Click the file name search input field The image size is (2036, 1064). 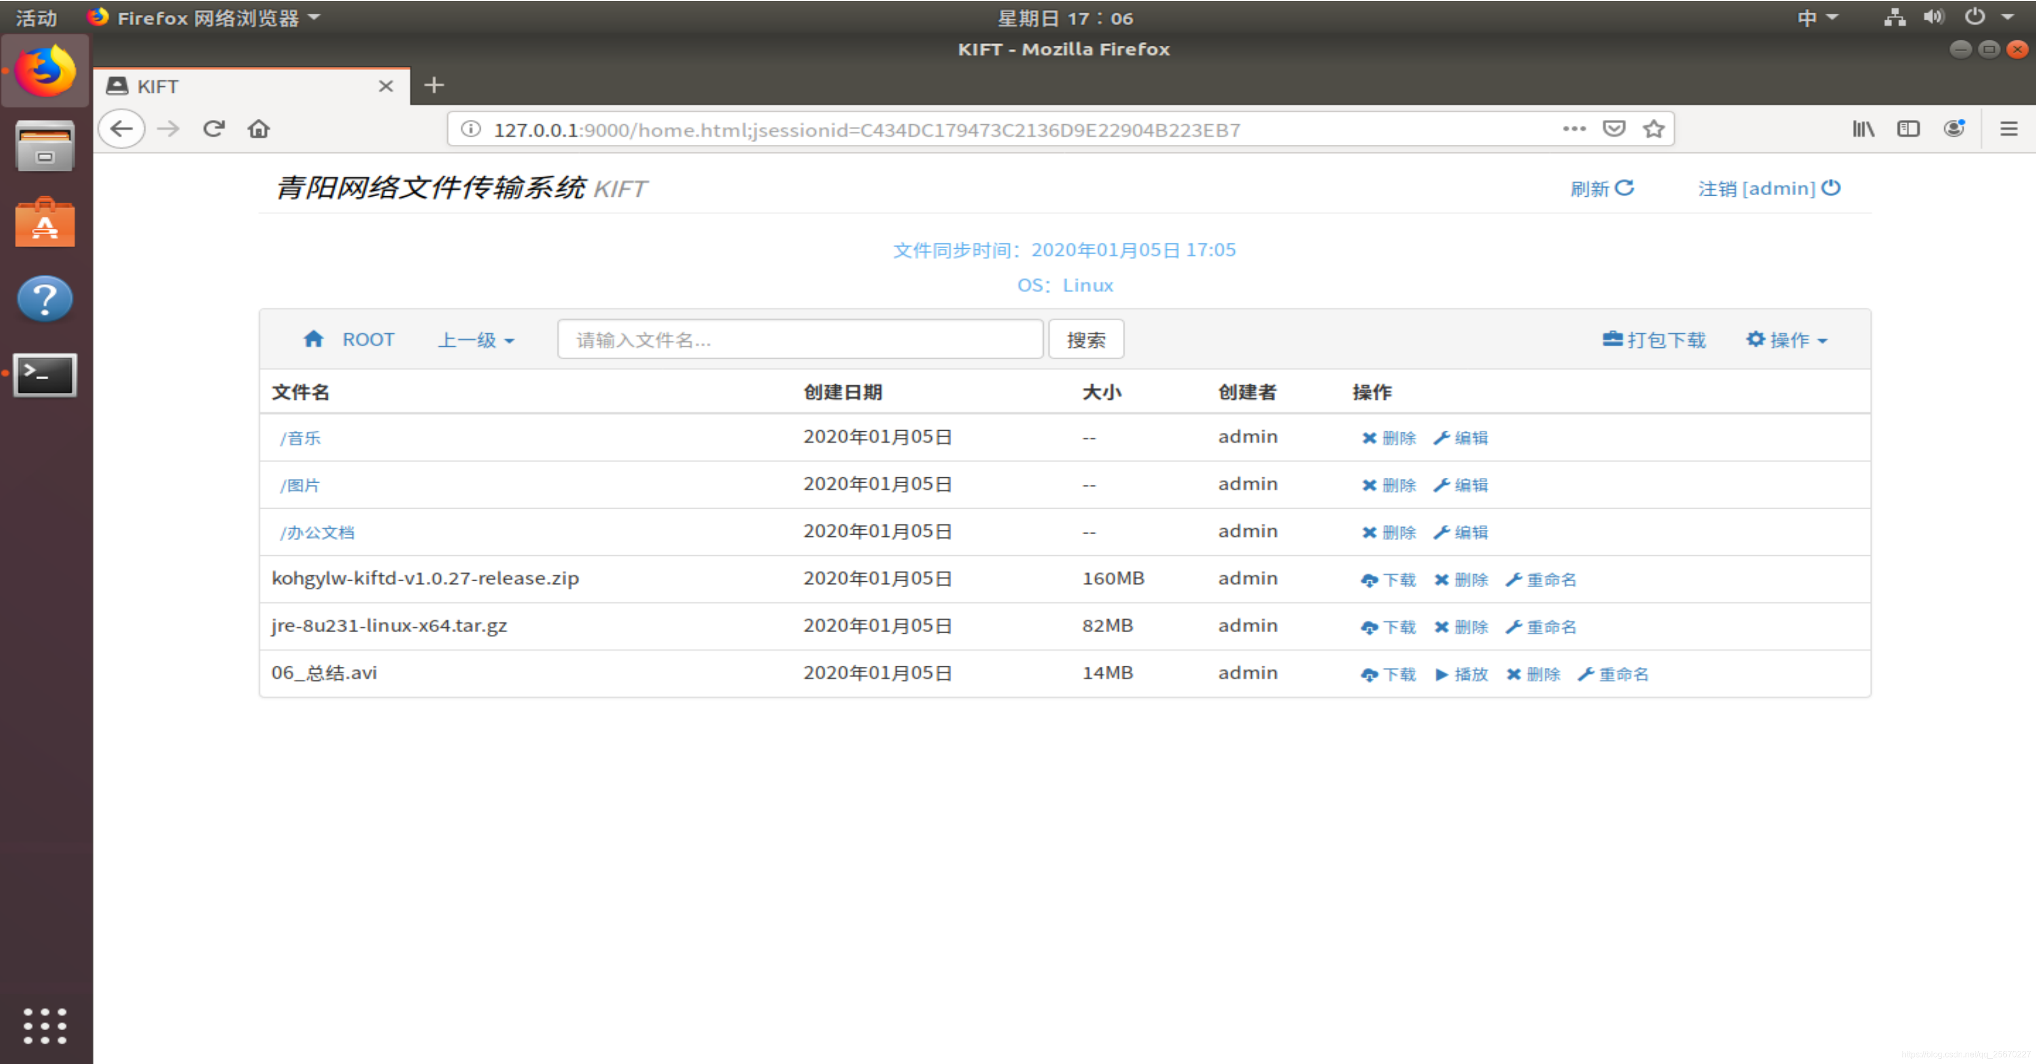[799, 339]
